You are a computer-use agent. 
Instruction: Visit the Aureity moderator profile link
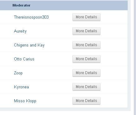click(x=20, y=31)
